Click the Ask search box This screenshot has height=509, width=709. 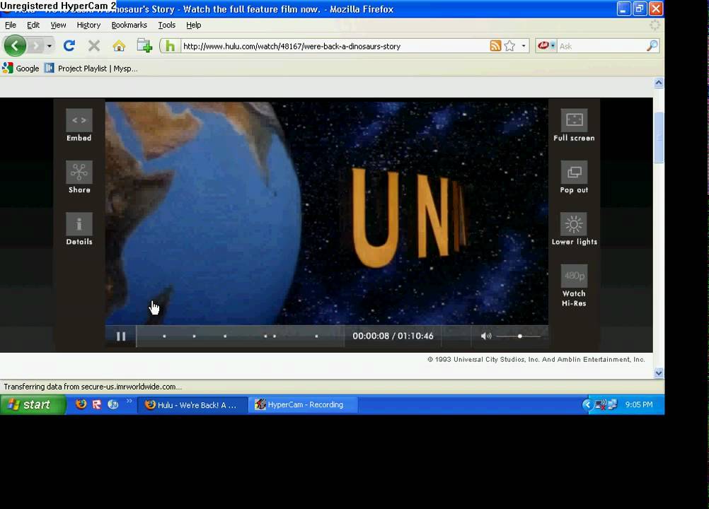click(601, 46)
